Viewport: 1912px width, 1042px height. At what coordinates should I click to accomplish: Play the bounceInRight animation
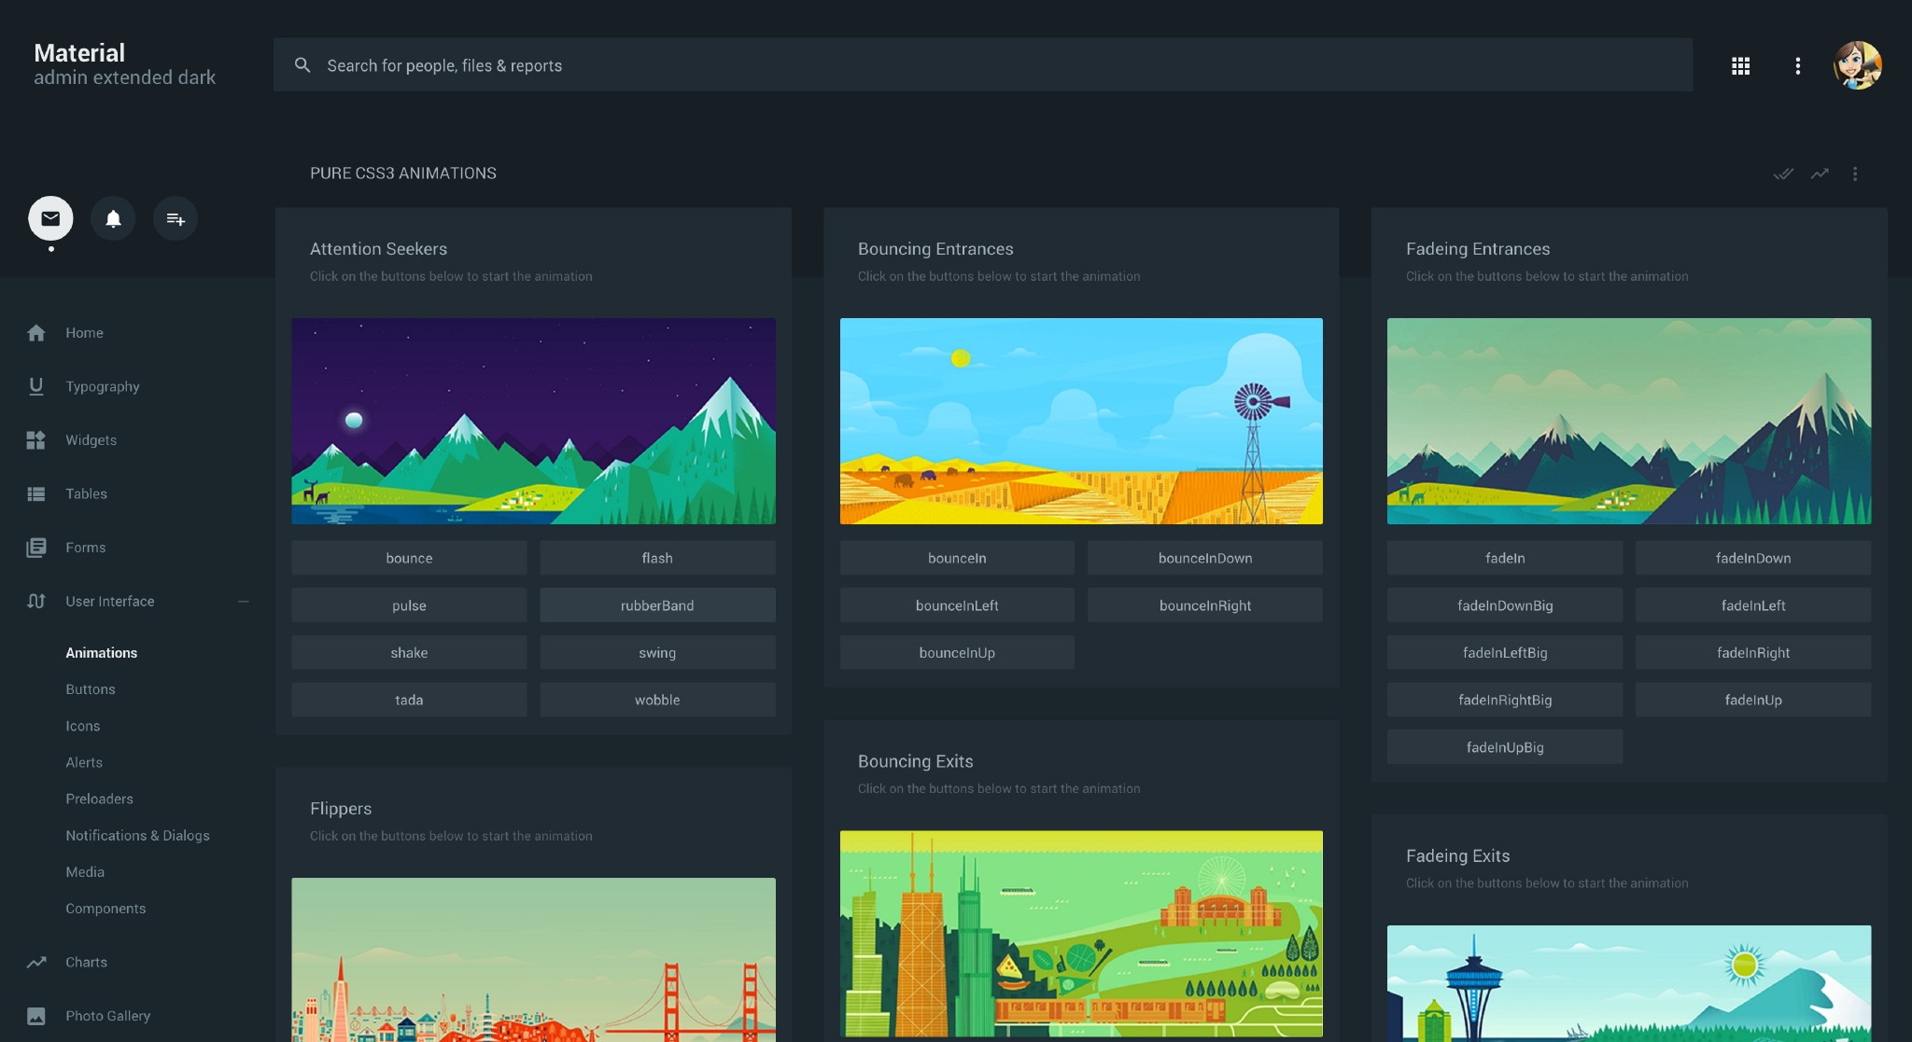pyautogui.click(x=1205, y=605)
